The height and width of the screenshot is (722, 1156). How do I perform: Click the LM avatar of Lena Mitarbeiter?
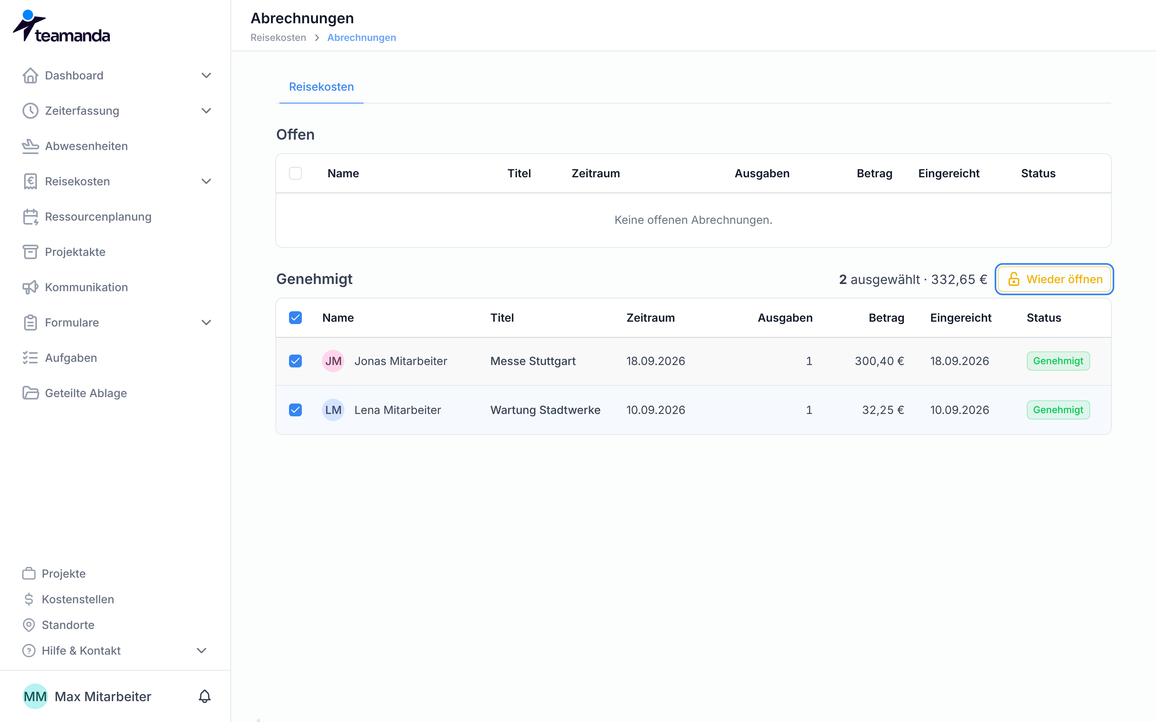click(333, 410)
